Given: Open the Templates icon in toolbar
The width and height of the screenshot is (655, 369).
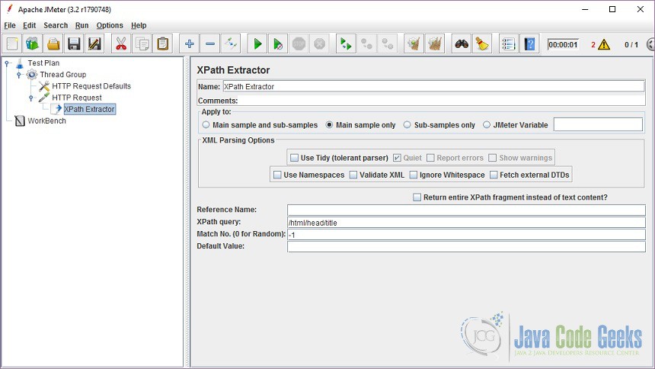Looking at the screenshot, I should click(33, 44).
